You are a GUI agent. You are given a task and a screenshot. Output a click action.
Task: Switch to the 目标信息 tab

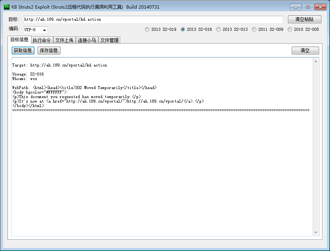tap(20, 39)
